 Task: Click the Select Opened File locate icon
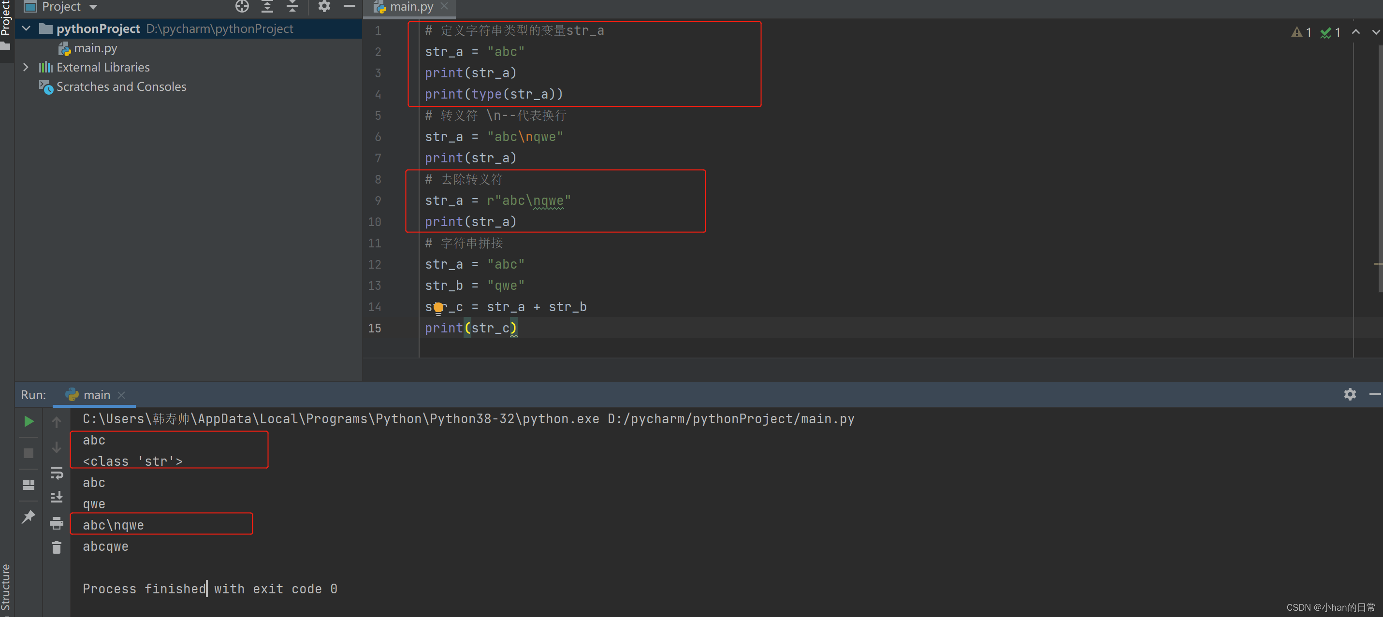(x=242, y=6)
